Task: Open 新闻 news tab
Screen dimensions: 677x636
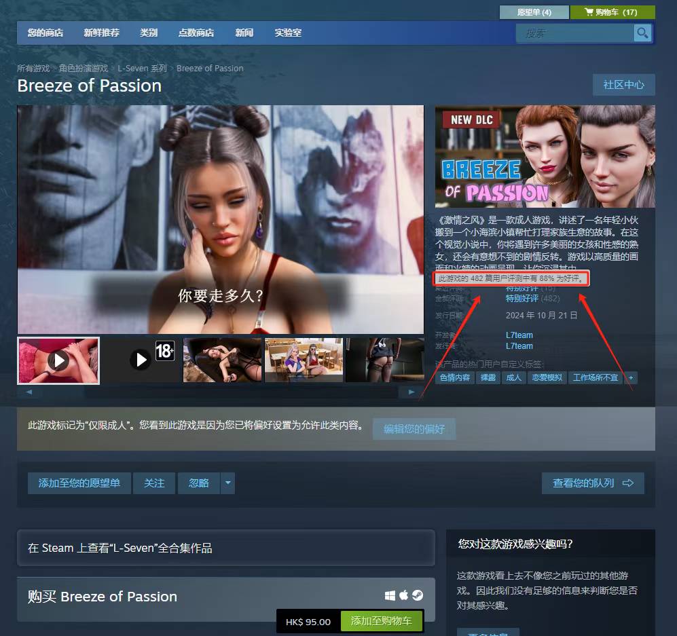Action: pos(244,33)
